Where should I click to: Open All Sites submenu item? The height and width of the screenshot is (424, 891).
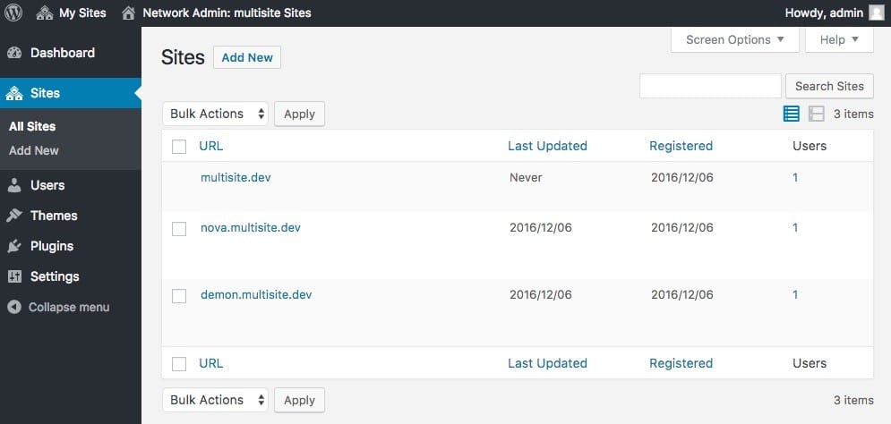point(32,127)
